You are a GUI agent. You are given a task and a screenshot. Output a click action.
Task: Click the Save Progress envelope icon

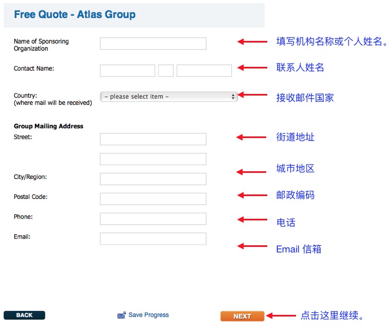(x=121, y=315)
